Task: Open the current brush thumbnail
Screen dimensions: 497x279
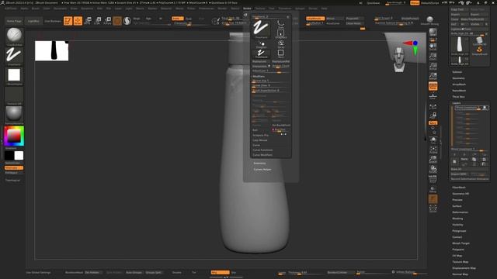Action: [14, 35]
